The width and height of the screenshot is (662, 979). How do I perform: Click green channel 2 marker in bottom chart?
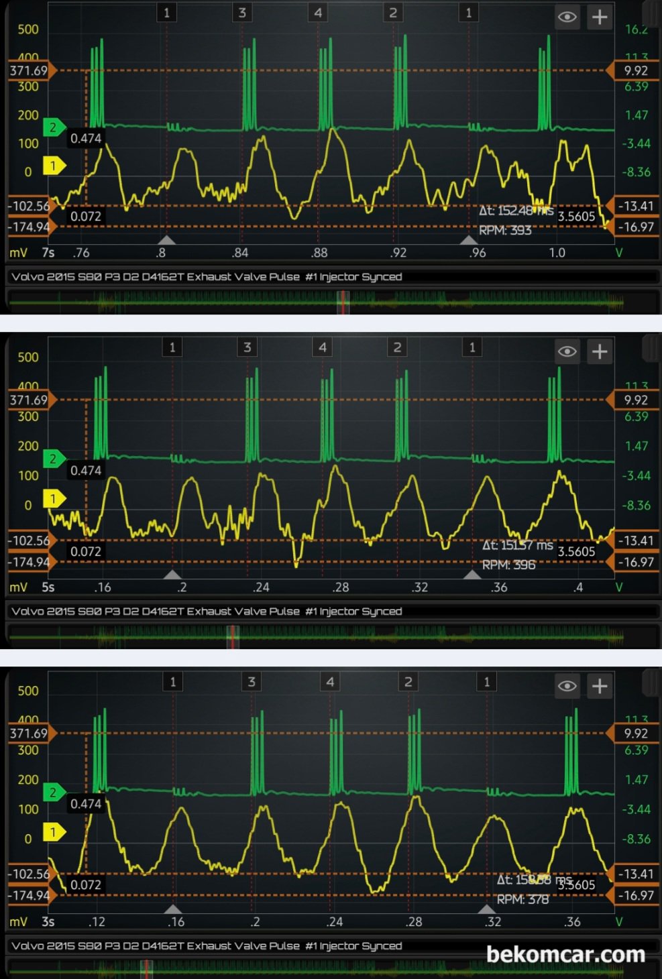point(53,792)
